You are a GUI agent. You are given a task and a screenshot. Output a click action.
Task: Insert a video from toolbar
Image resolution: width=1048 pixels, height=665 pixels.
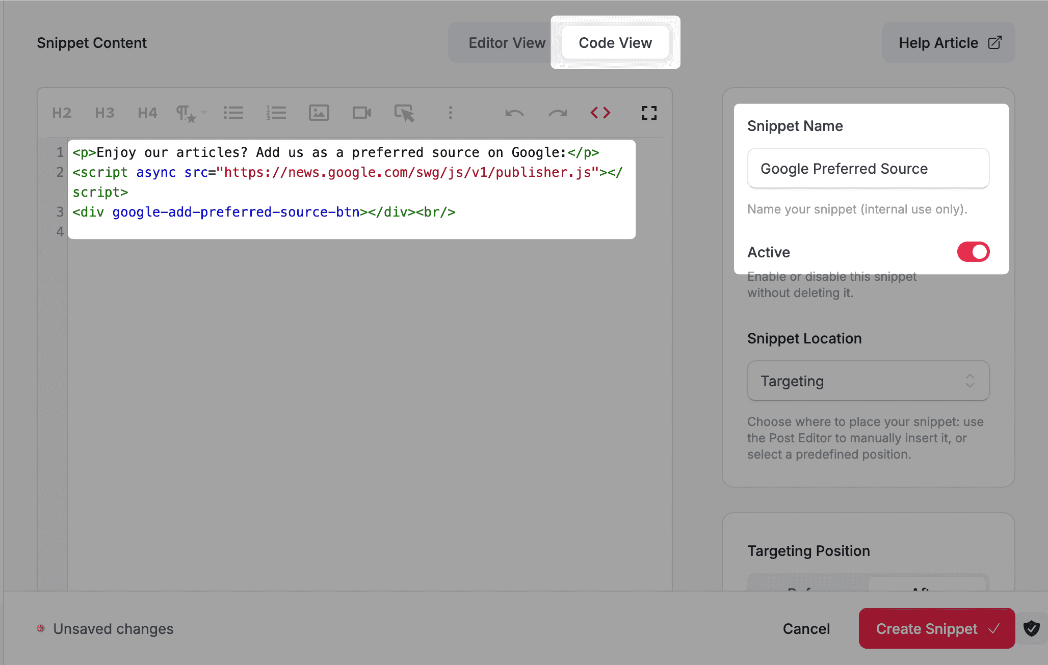pyautogui.click(x=362, y=113)
